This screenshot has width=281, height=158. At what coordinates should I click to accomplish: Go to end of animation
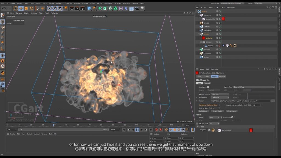click(x=151, y=130)
